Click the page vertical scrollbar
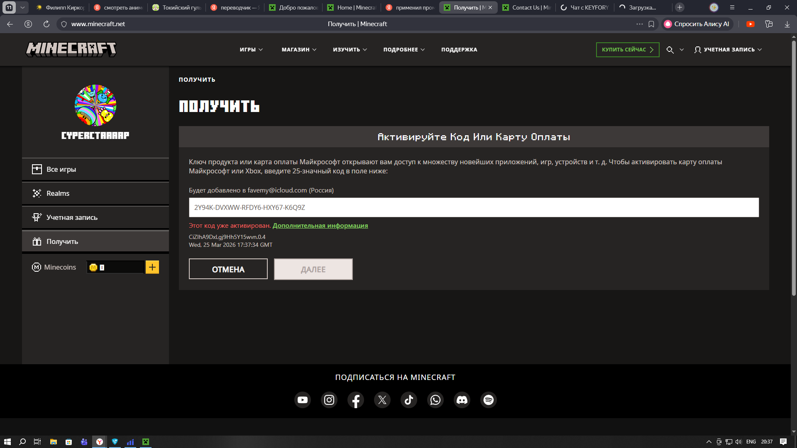The height and width of the screenshot is (448, 797). coord(794,168)
